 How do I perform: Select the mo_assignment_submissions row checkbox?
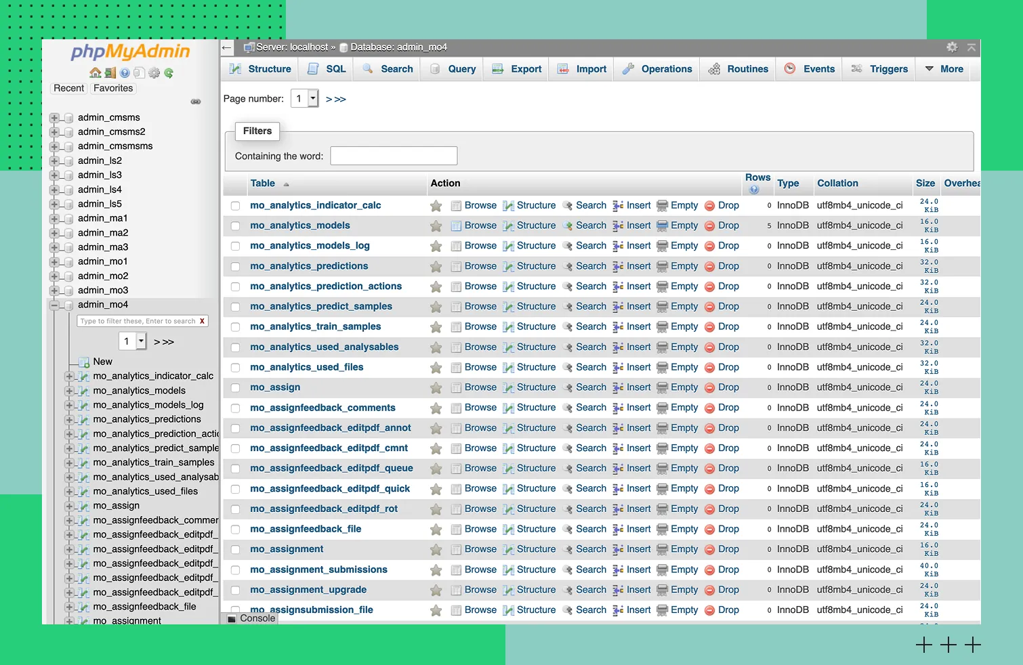pyautogui.click(x=235, y=570)
